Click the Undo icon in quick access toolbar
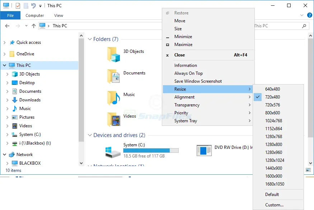This screenshot has width=314, height=210. (x=33, y=6)
